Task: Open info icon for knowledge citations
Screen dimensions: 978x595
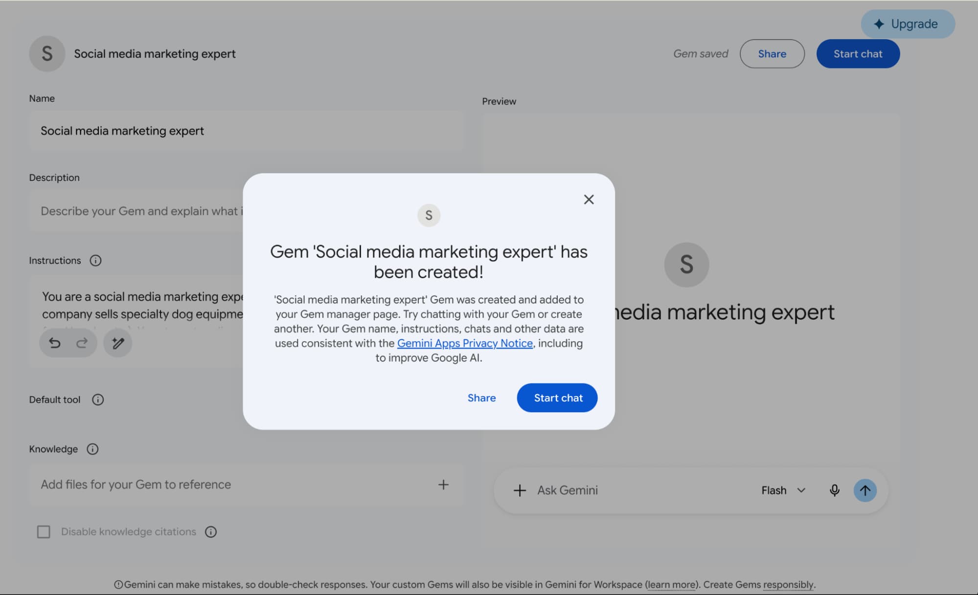Action: point(211,531)
